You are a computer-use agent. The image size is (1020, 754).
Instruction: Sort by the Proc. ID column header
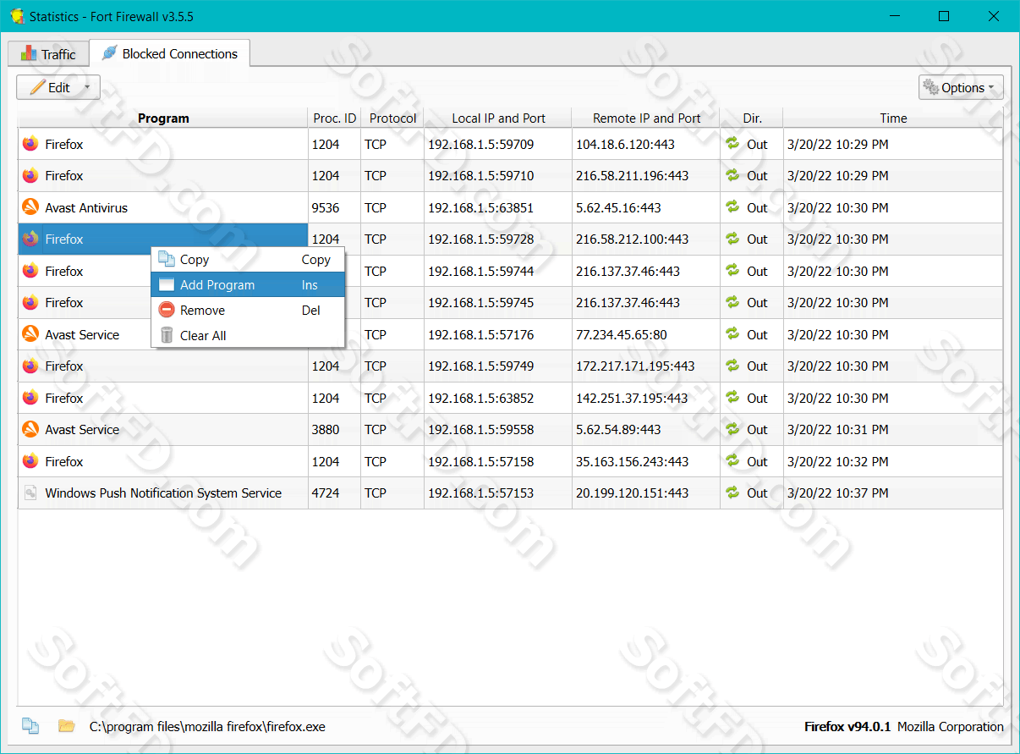click(x=335, y=118)
